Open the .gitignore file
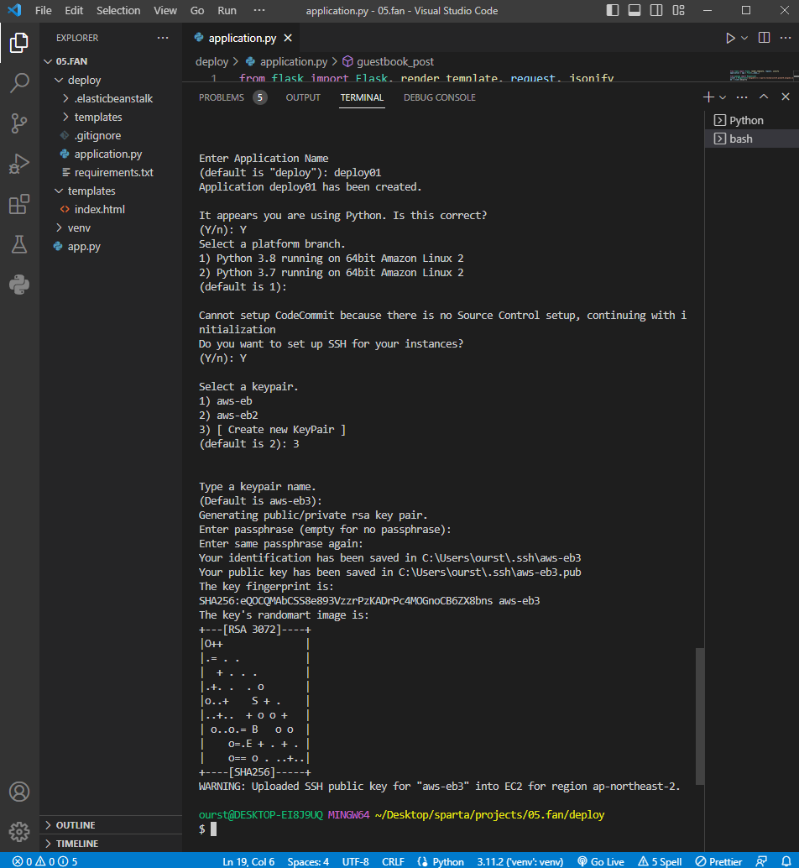Screen dimensions: 799x868 [x=111, y=136]
